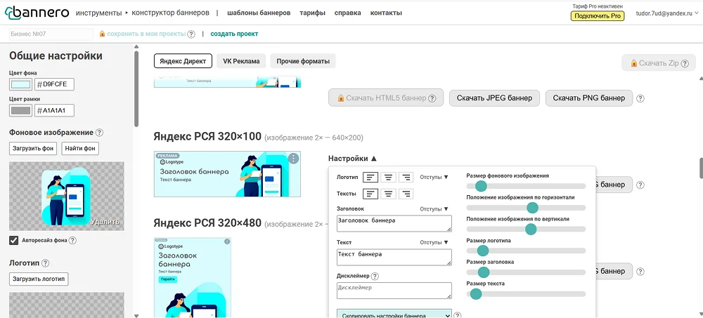Open the инструменты menu
Screen dimensions: 703x318
[98, 13]
